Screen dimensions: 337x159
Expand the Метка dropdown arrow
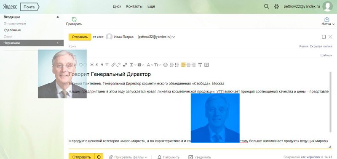[333, 24]
